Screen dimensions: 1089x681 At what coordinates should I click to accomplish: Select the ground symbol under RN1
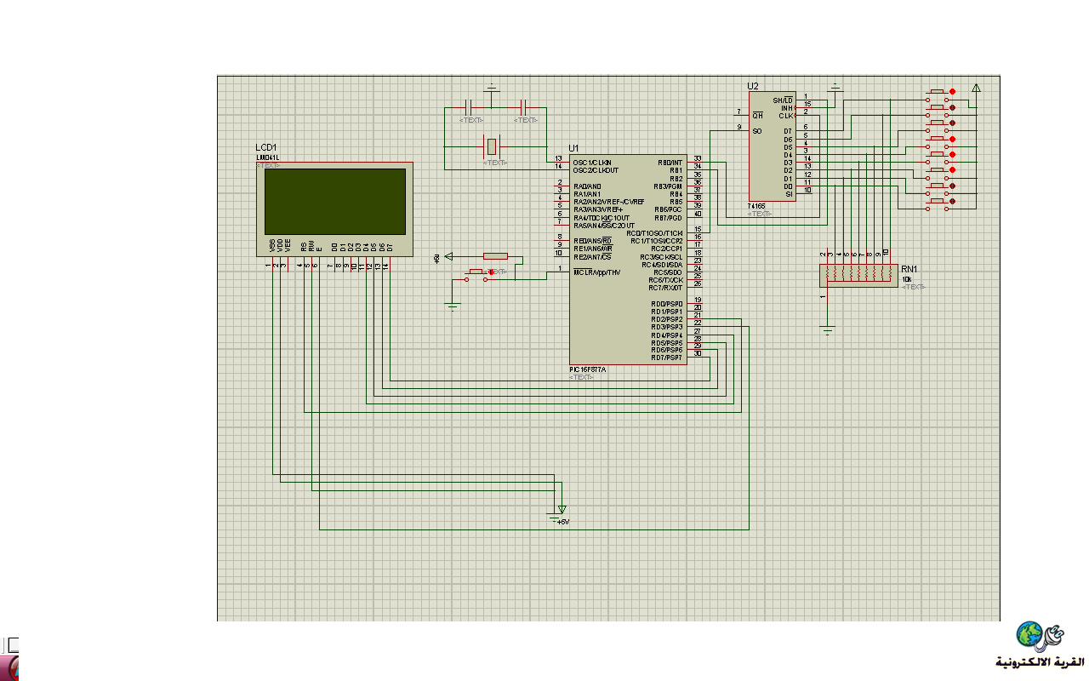829,329
